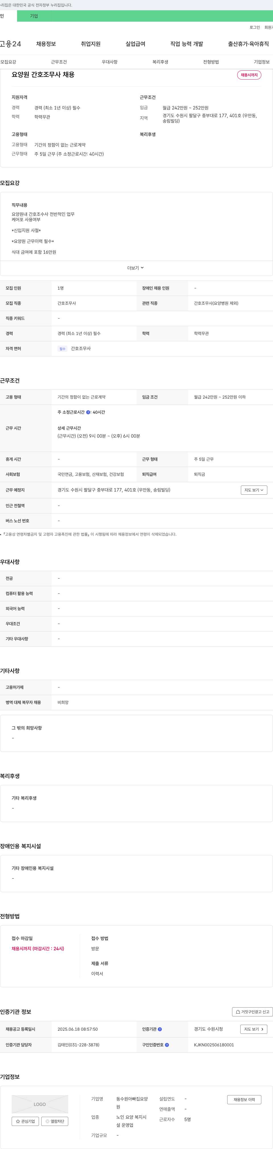Click the help icon beside 구인인증번호

pyautogui.click(x=167, y=1045)
